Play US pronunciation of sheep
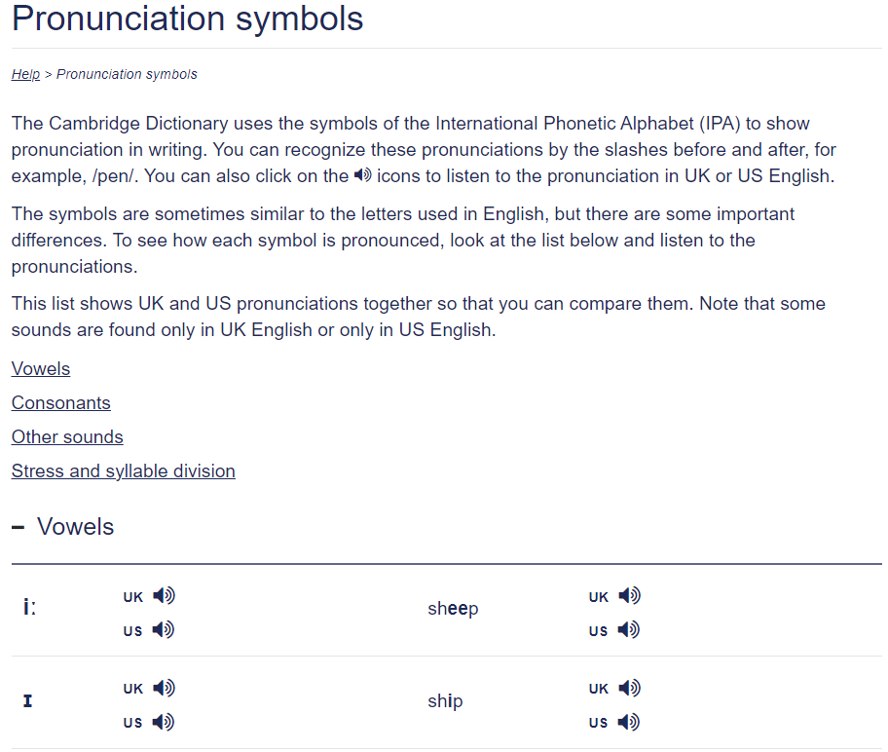The width and height of the screenshot is (888, 752). pos(164,629)
